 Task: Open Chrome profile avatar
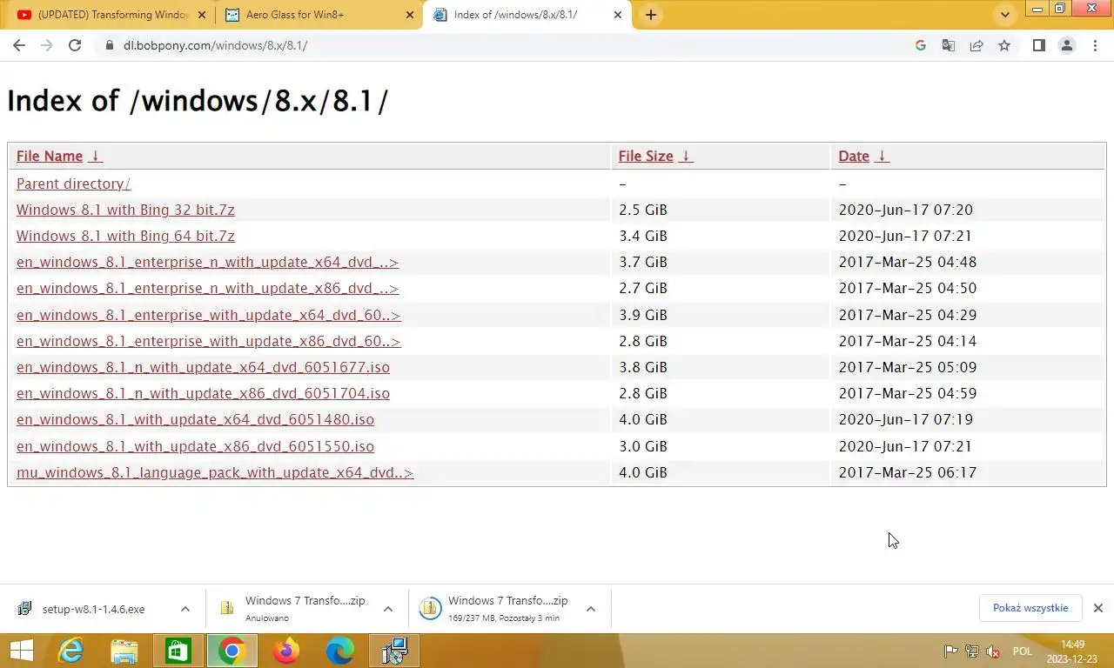tap(1066, 45)
